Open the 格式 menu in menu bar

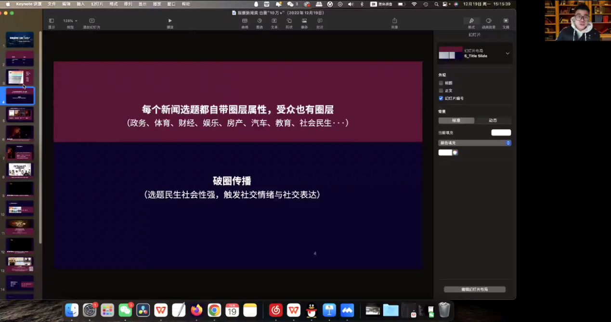[x=114, y=4]
